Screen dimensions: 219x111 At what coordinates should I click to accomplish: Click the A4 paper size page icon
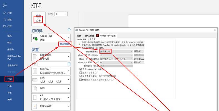click(x=35, y=97)
